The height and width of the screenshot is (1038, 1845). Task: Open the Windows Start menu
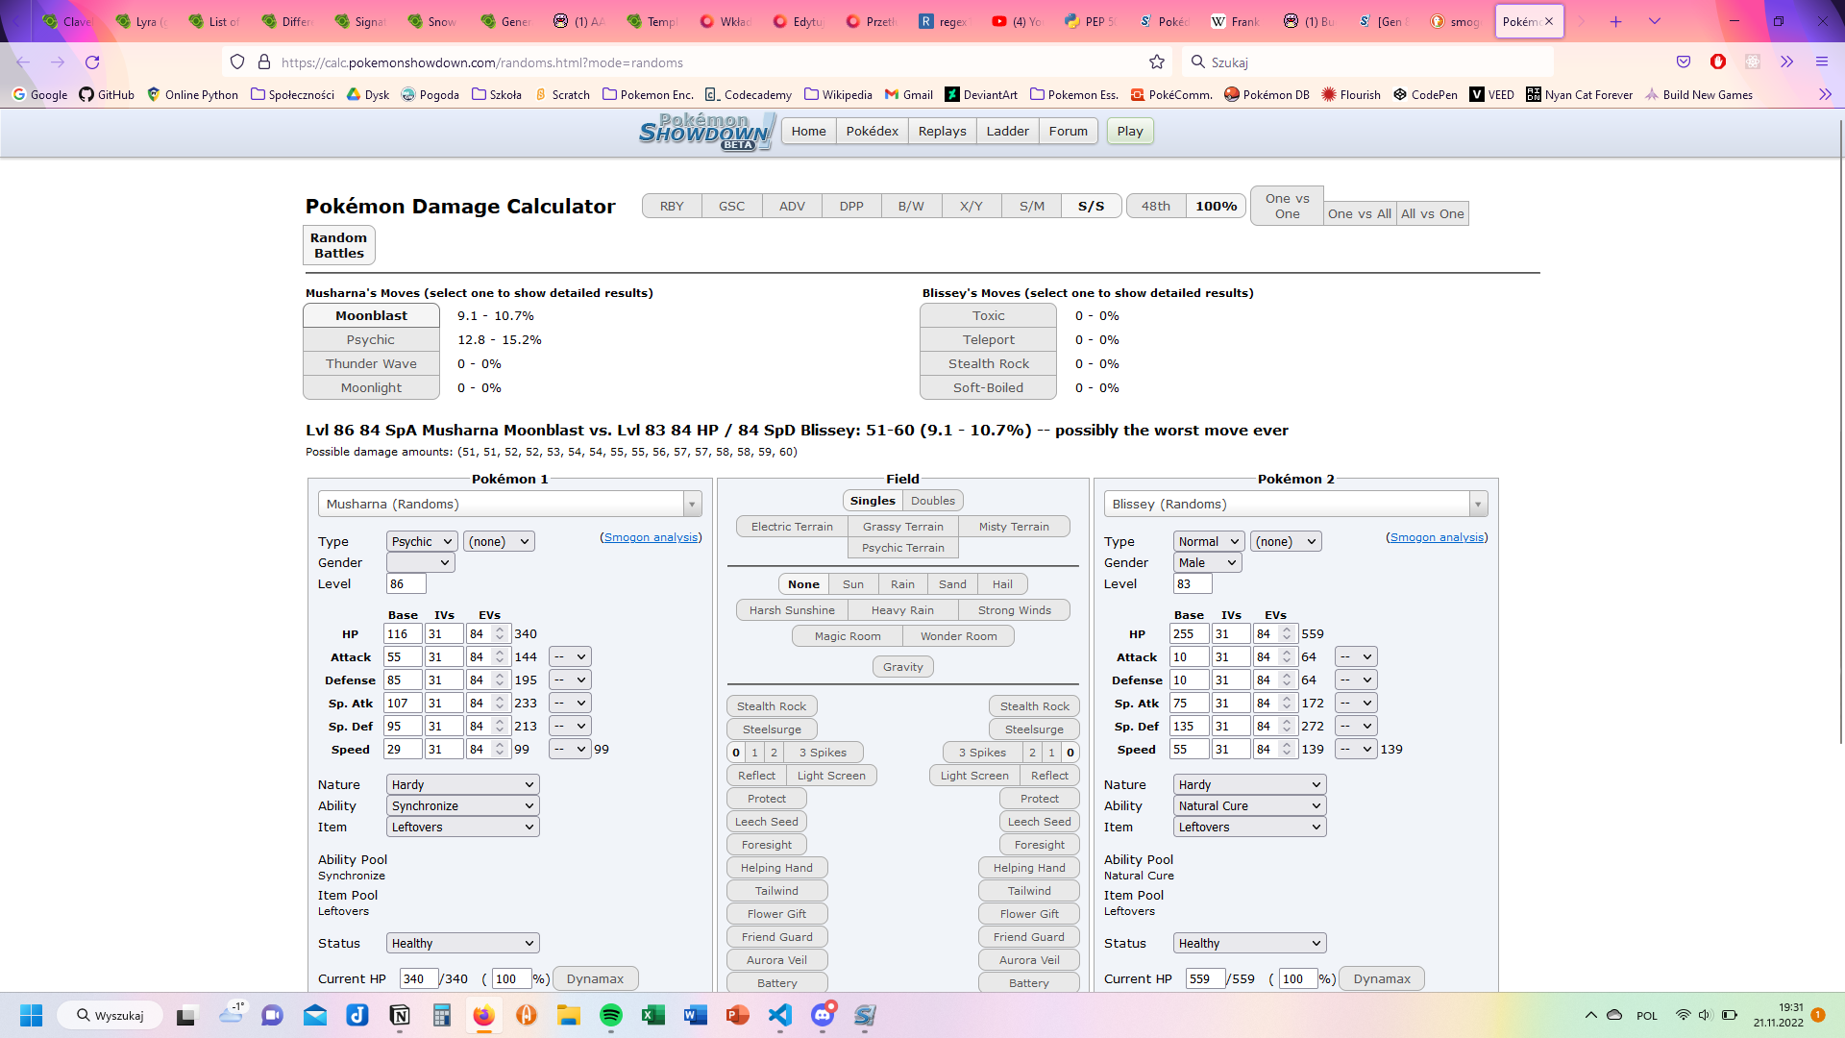click(x=31, y=1015)
